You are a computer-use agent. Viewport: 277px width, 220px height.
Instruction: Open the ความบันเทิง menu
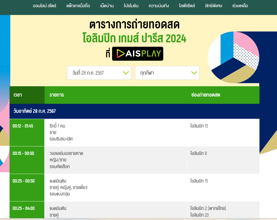click(x=159, y=6)
